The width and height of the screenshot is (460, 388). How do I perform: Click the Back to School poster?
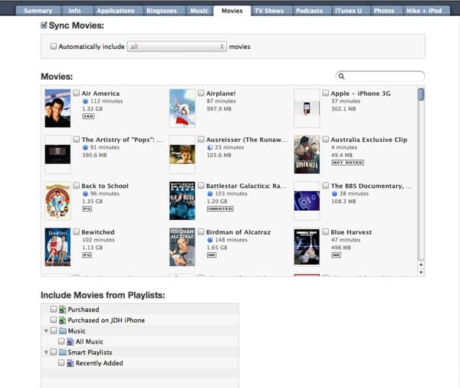(x=58, y=201)
